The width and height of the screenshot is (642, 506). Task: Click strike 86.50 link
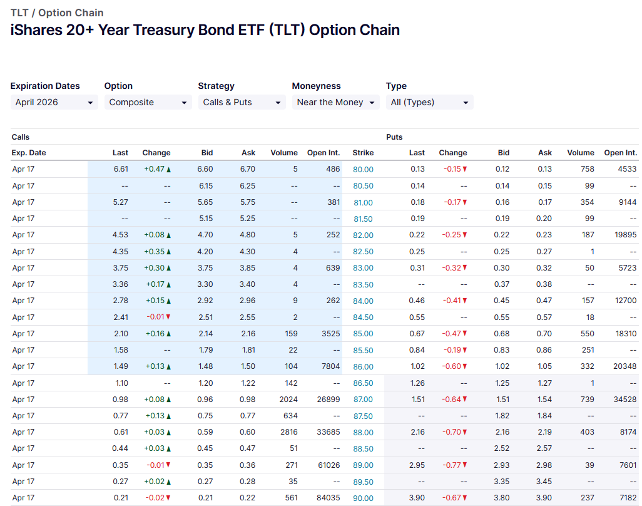pyautogui.click(x=363, y=383)
